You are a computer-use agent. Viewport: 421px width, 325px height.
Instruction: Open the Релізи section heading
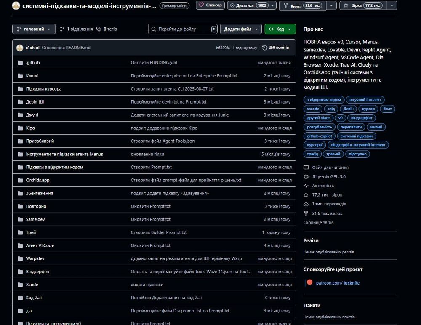(x=311, y=240)
